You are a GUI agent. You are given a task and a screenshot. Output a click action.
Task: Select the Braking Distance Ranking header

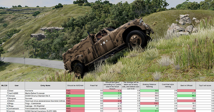(x=149, y=85)
